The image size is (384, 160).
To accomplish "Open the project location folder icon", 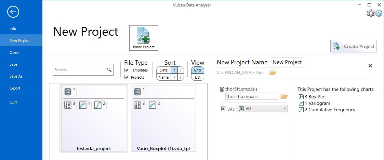I will point(272,72).
